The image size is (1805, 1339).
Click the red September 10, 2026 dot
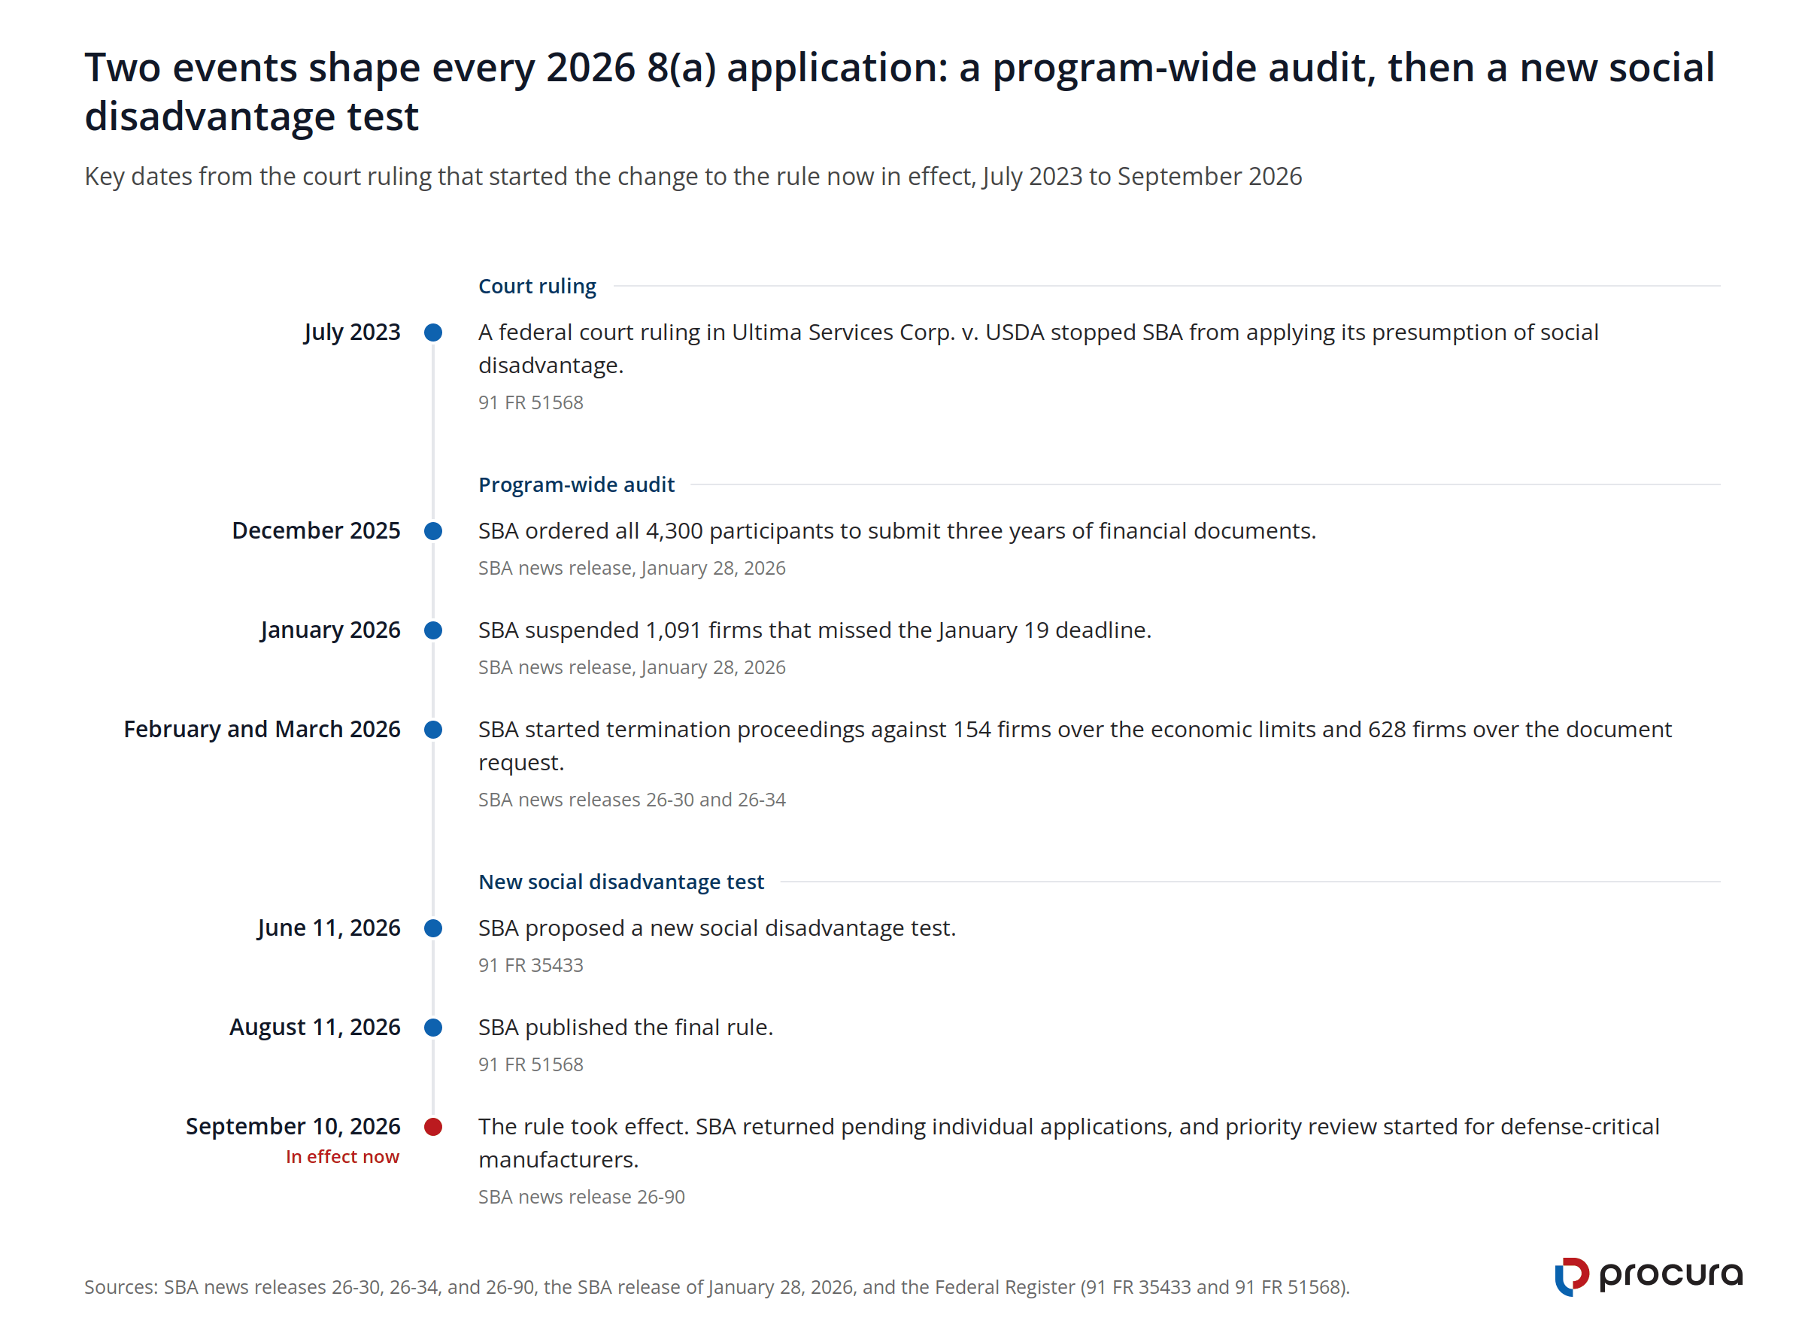[433, 1127]
